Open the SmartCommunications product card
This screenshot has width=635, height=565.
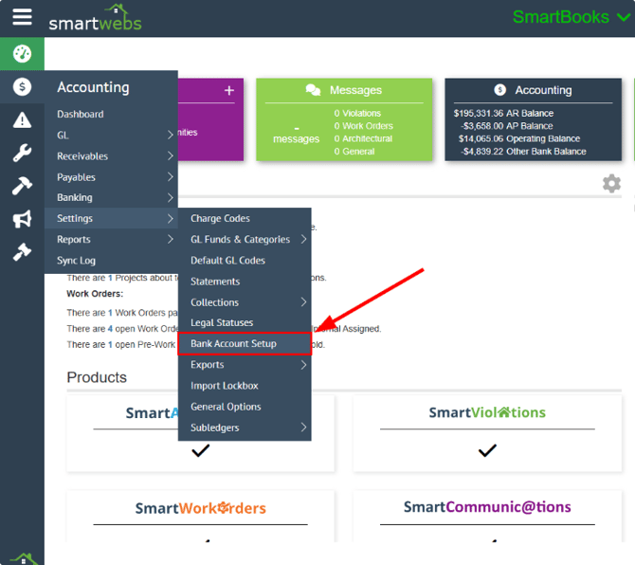coord(487,517)
